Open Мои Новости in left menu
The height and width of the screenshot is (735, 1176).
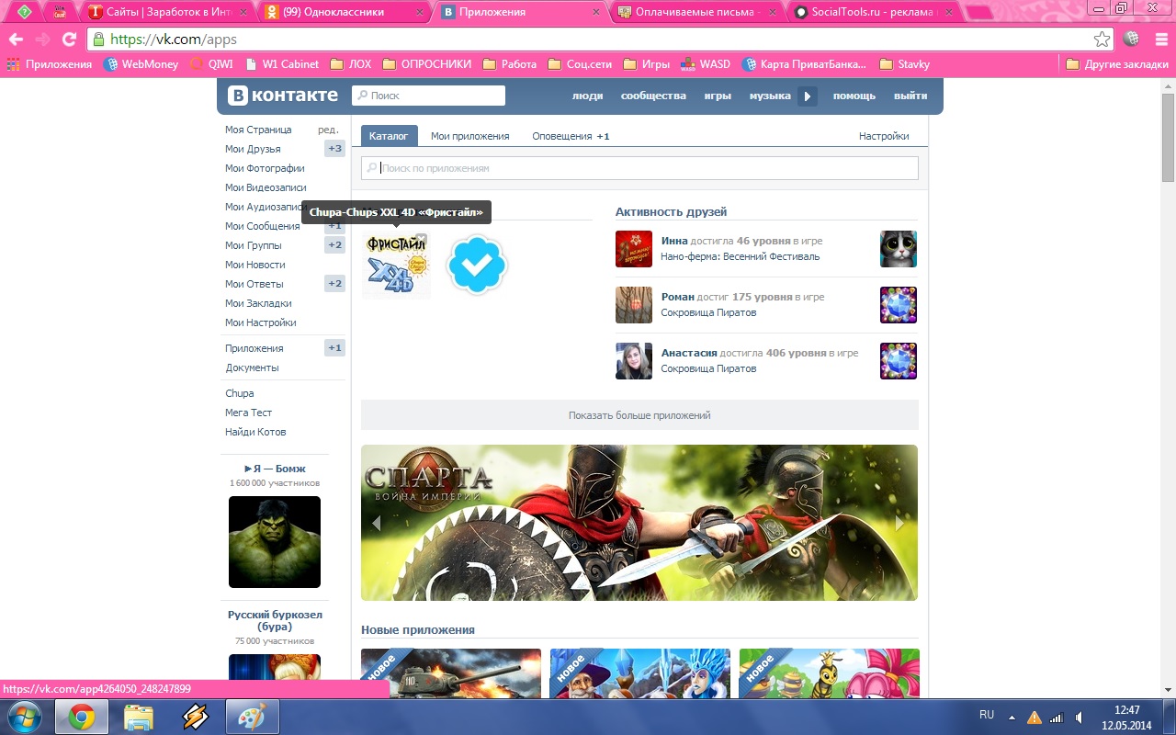(x=255, y=265)
